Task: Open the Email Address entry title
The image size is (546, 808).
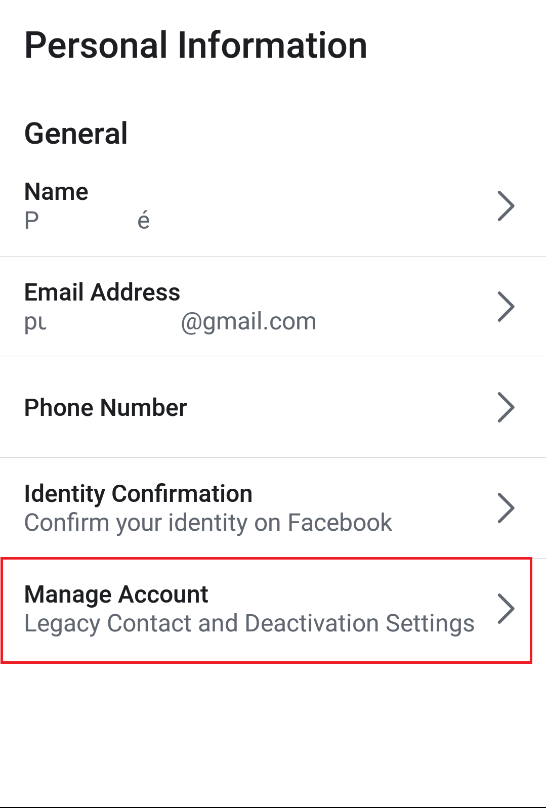Action: pyautogui.click(x=102, y=292)
